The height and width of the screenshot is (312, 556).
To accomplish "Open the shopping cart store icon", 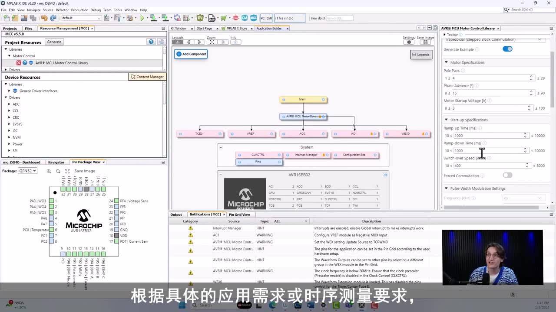I will pos(223,18).
